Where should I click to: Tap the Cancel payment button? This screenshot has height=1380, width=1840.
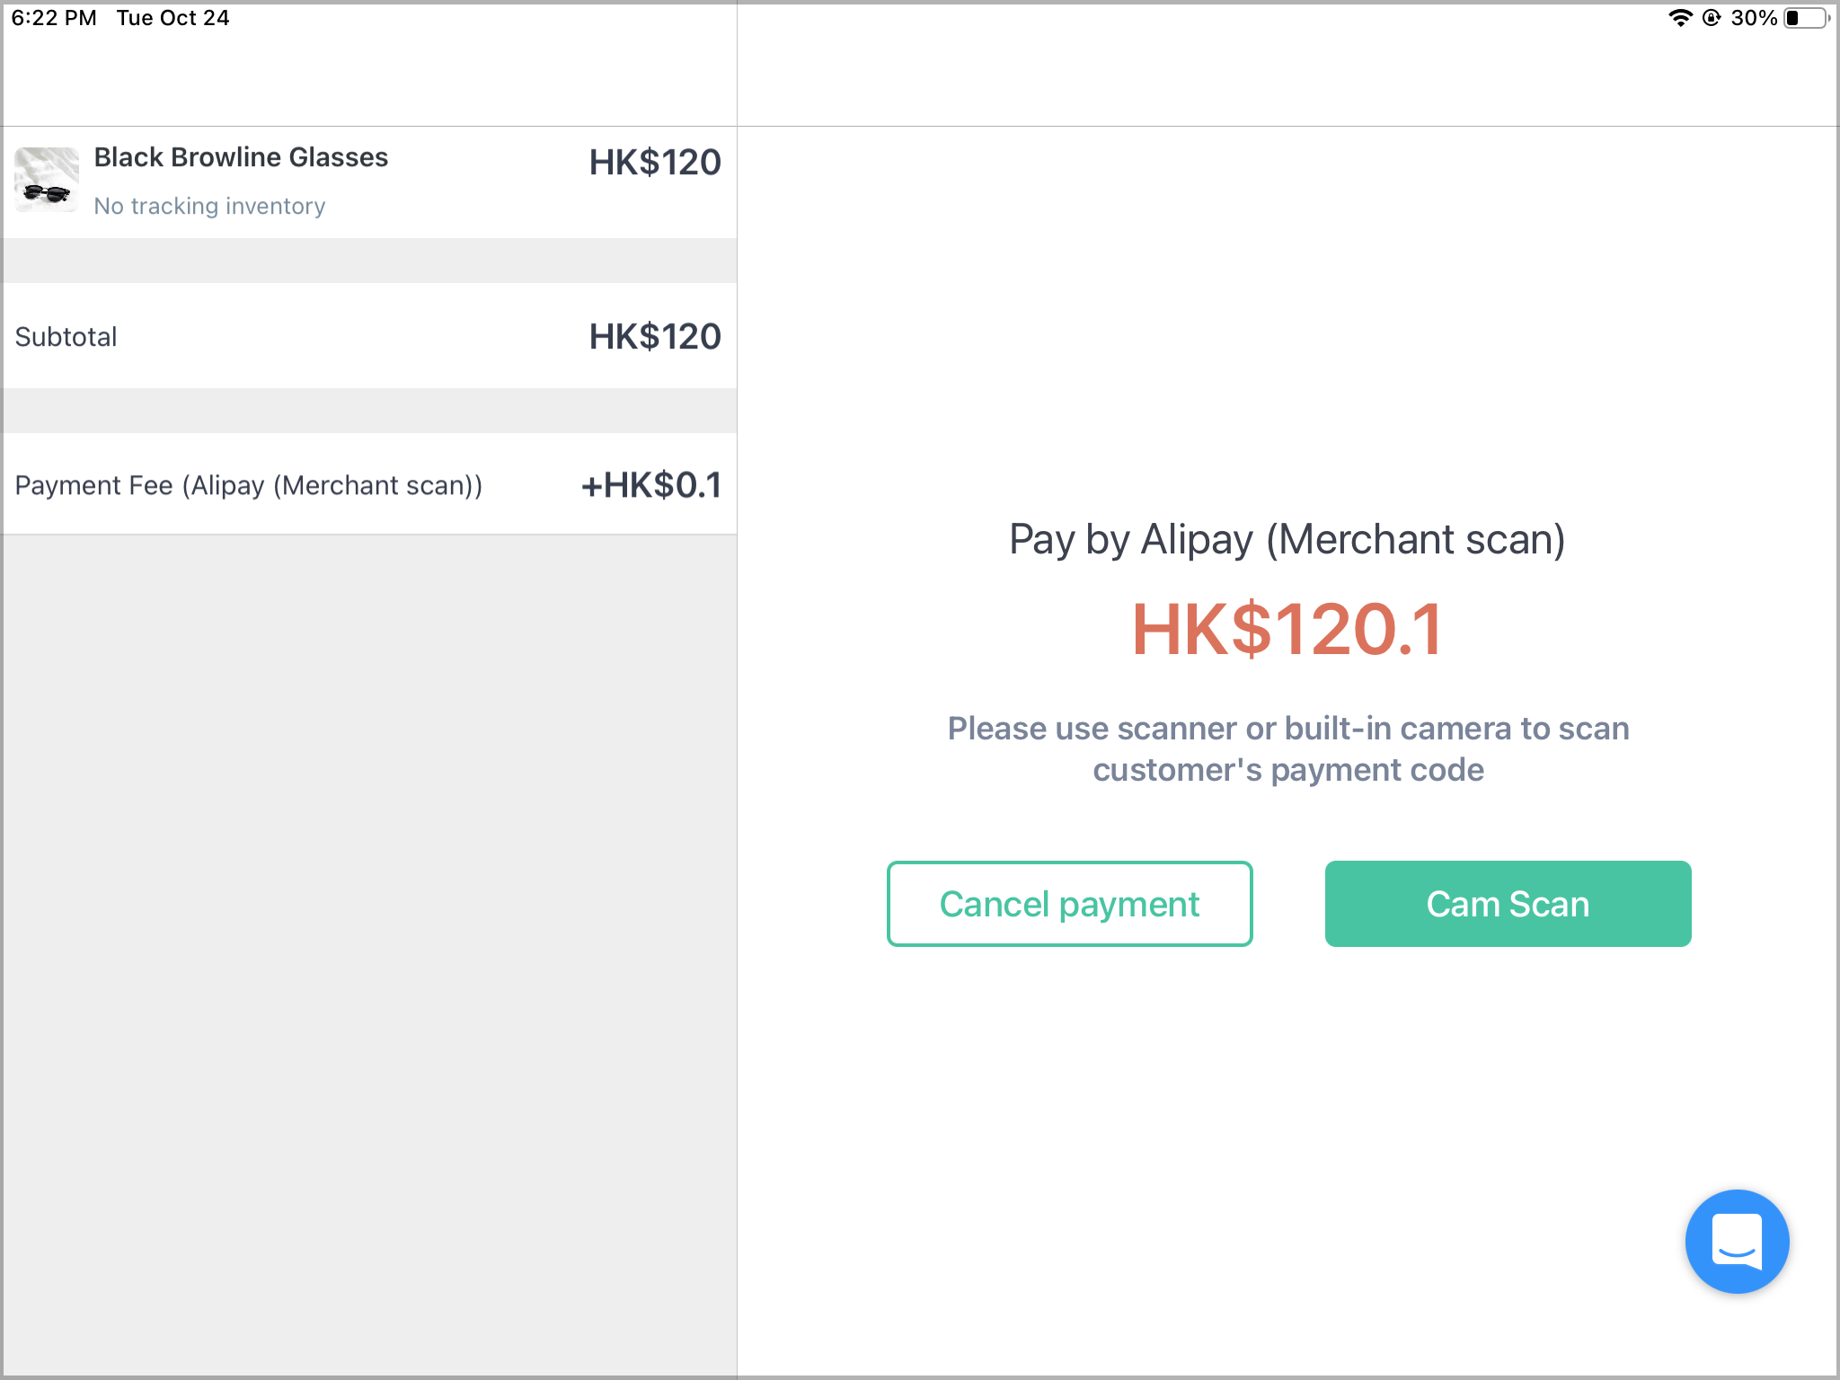(x=1069, y=904)
